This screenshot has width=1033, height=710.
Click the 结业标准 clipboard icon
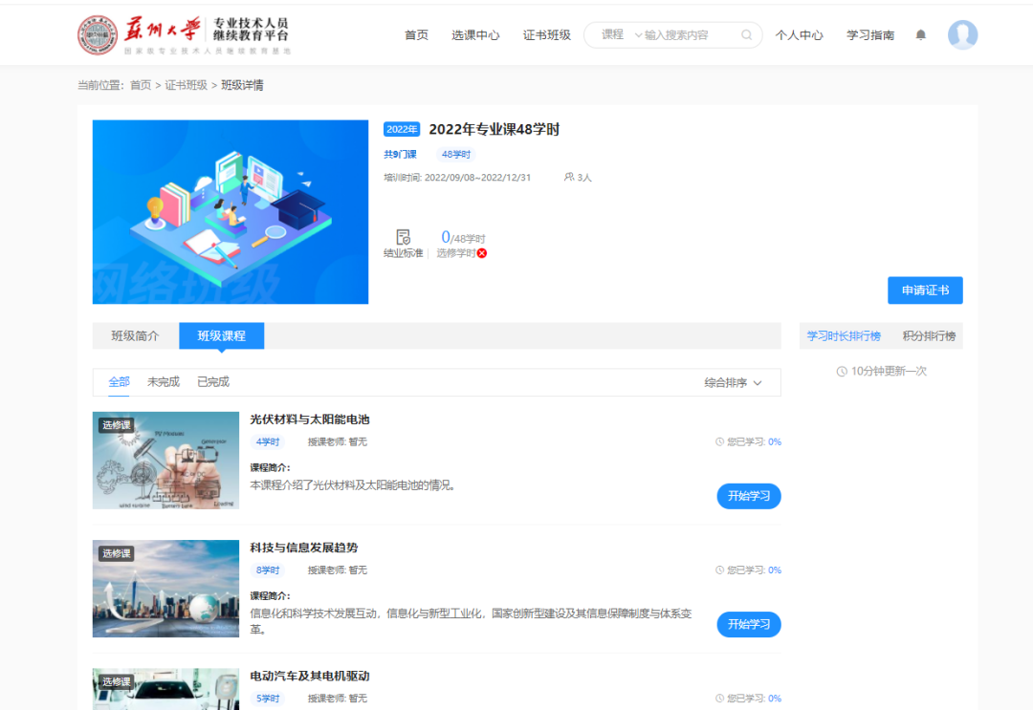(402, 237)
